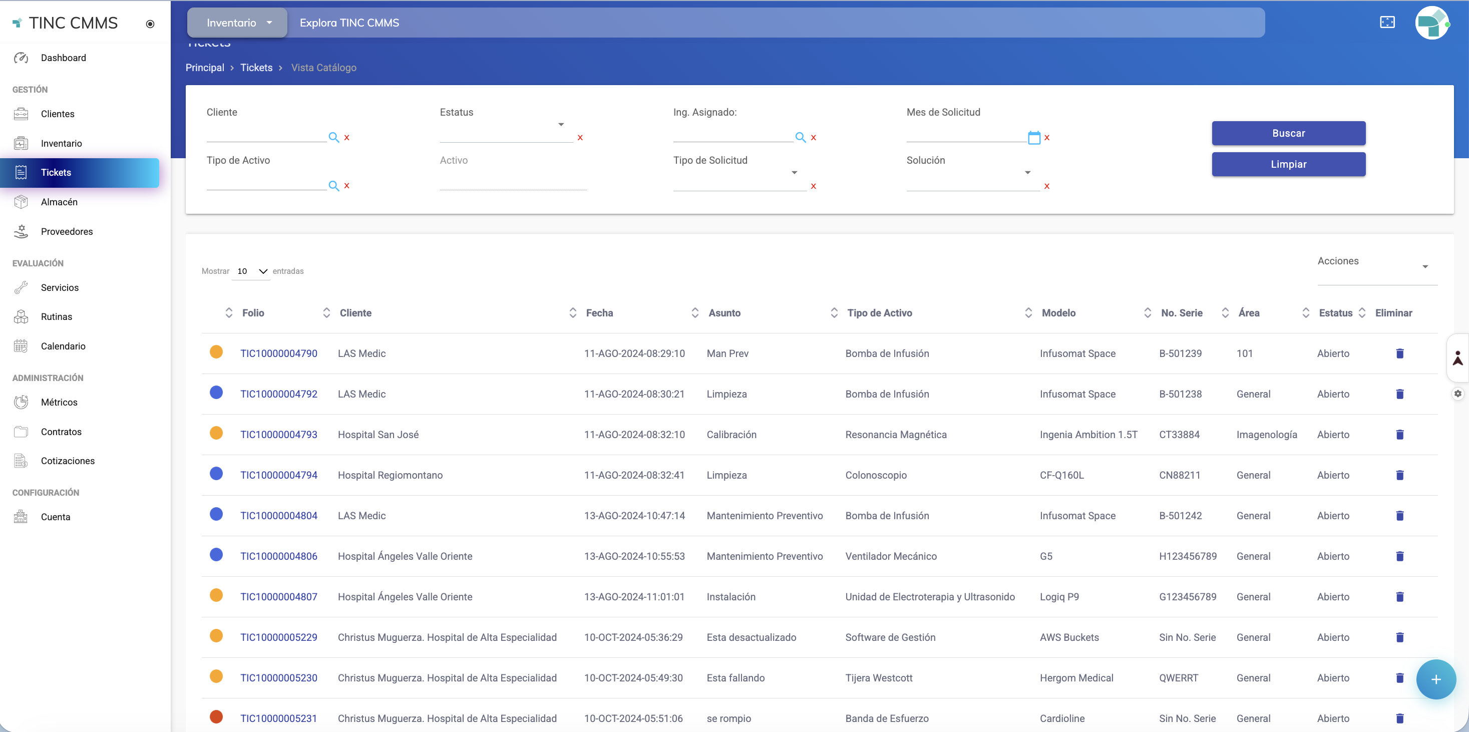Screen dimensions: 1469x732
Task: Open the Mes de Solicitud calendar picker
Action: pyautogui.click(x=1034, y=137)
